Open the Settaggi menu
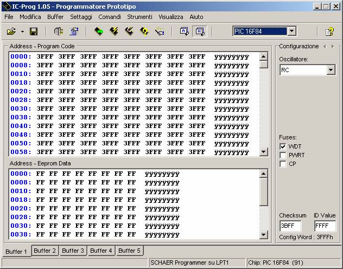The width and height of the screenshot is (343, 269). coord(81,17)
